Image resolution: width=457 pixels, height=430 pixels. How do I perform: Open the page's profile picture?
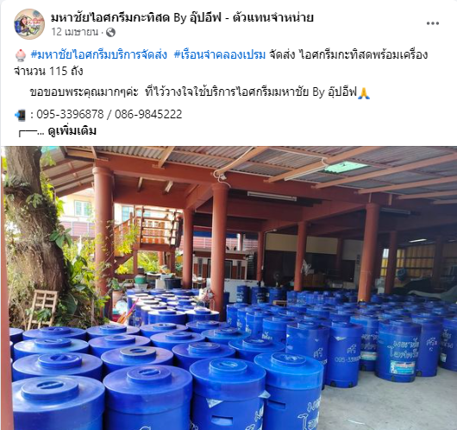[x=29, y=24]
